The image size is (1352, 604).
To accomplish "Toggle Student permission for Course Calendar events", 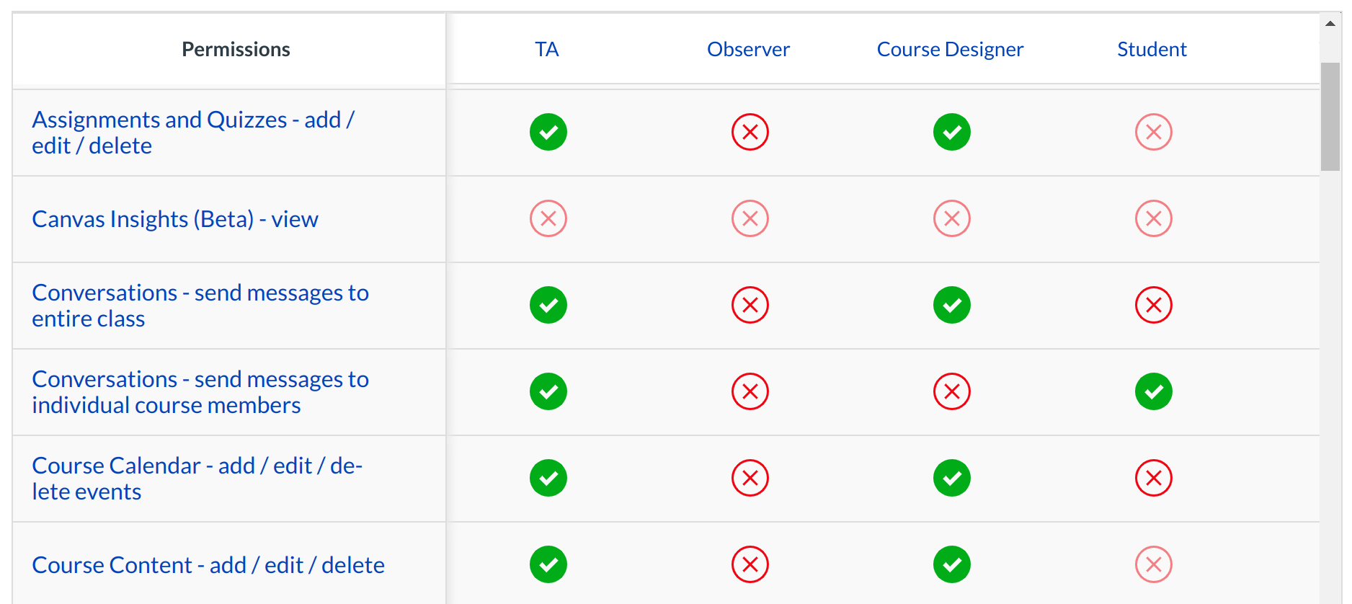I will 1153,477.
